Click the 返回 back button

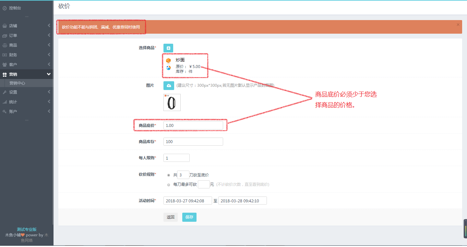click(170, 217)
